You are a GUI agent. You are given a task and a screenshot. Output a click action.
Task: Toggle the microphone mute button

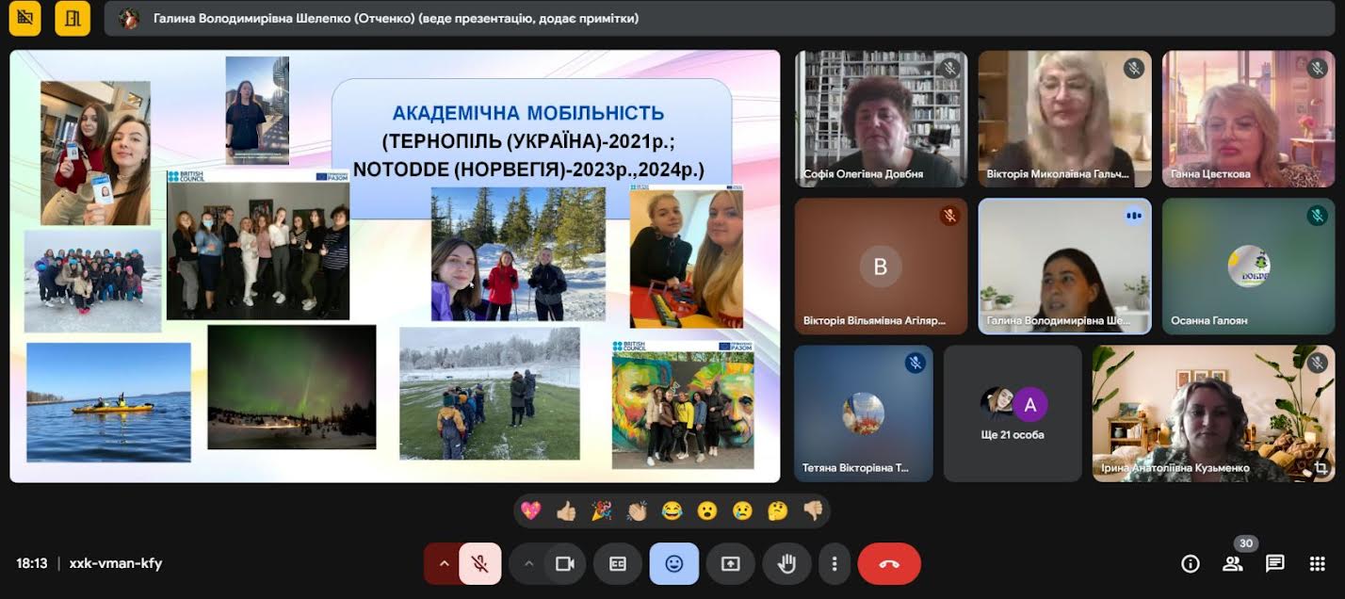480,564
